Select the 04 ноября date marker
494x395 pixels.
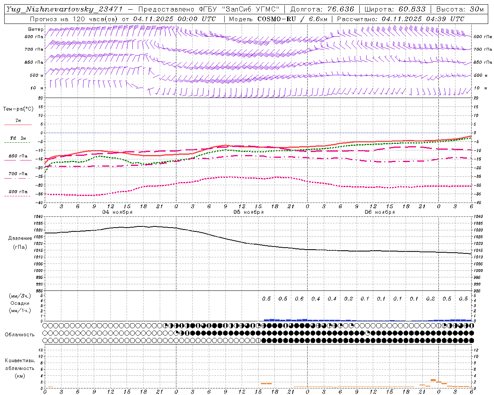pyautogui.click(x=117, y=212)
